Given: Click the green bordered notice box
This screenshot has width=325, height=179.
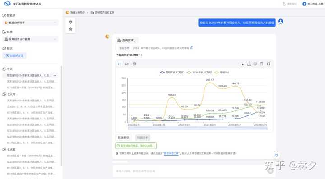Looking at the screenshot, I should click(136, 146).
